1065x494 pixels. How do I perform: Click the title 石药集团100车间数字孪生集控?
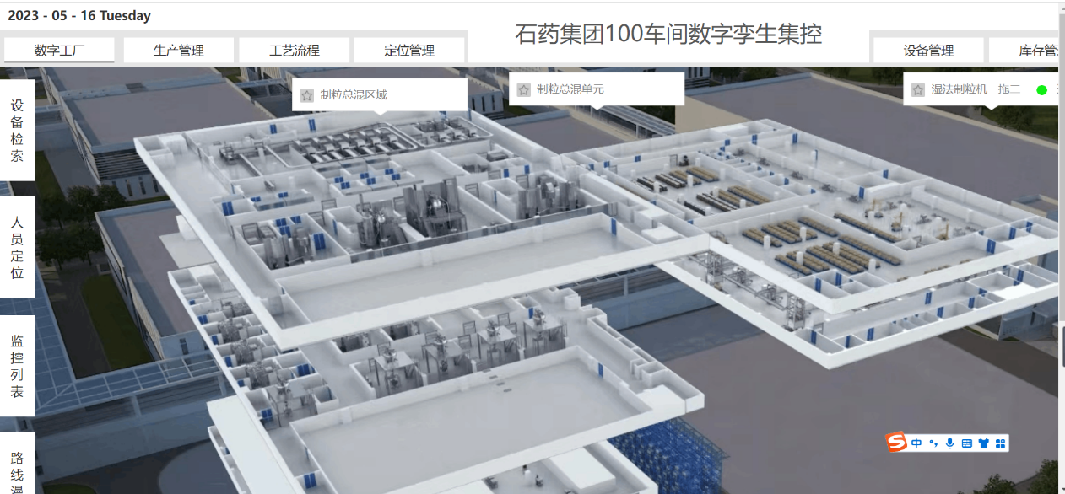668,34
